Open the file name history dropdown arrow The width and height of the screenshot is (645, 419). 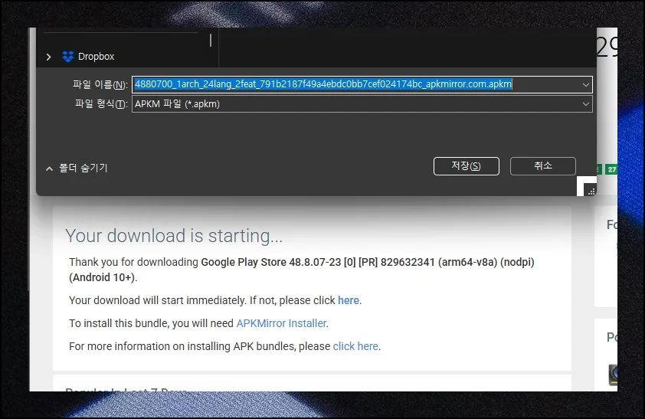tap(586, 84)
